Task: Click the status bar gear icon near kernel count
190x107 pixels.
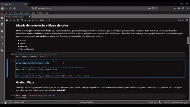Action: pyautogui.click(x=11, y=103)
